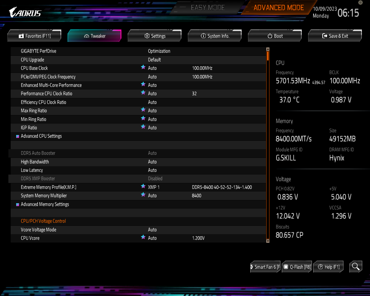Click the square marker beside Advanced CPU Settings
Image resolution: width=370 pixels, height=296 pixels.
[x=18, y=136]
